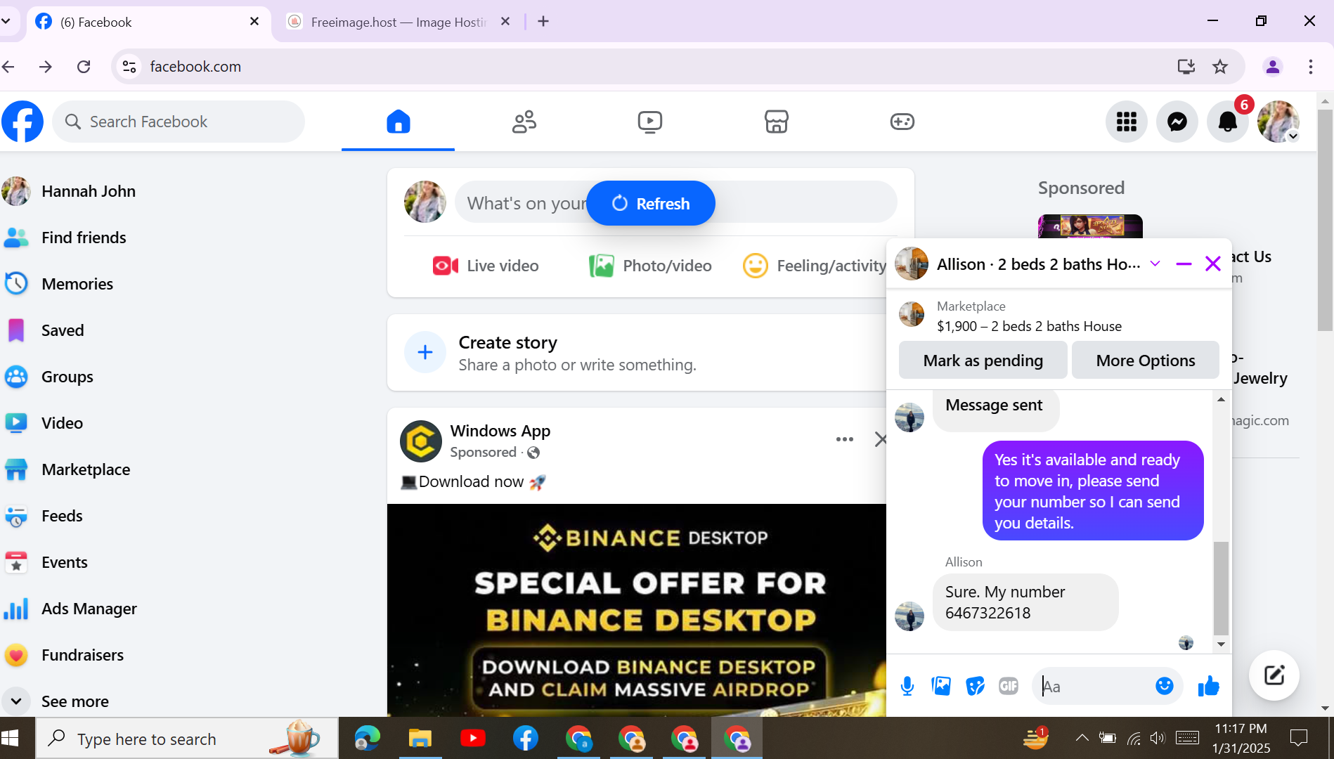Send a thumbs-up like in chat
The image size is (1334, 759).
(1209, 686)
